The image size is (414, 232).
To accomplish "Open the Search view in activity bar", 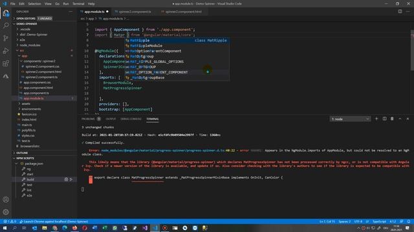I will [x=6, y=26].
